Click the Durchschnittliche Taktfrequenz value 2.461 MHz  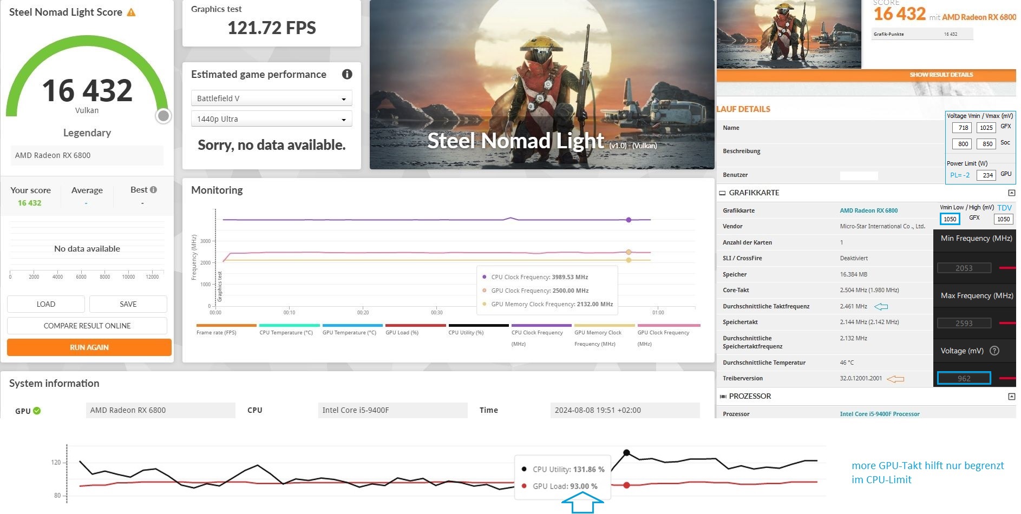[853, 306]
